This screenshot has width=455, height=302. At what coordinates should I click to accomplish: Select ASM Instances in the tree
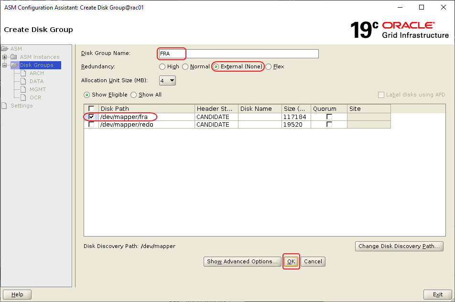point(40,57)
